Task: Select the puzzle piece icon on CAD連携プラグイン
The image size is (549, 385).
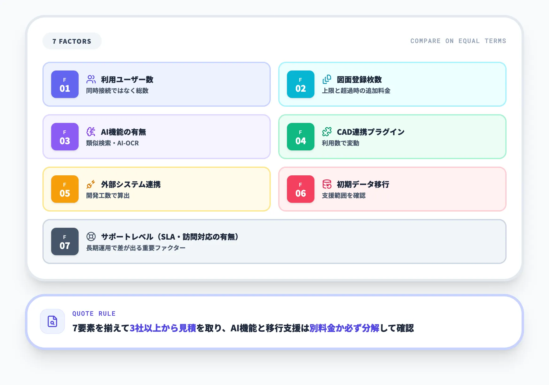Action: coord(327,132)
